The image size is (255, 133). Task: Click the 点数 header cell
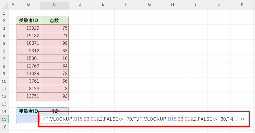(x=54, y=20)
